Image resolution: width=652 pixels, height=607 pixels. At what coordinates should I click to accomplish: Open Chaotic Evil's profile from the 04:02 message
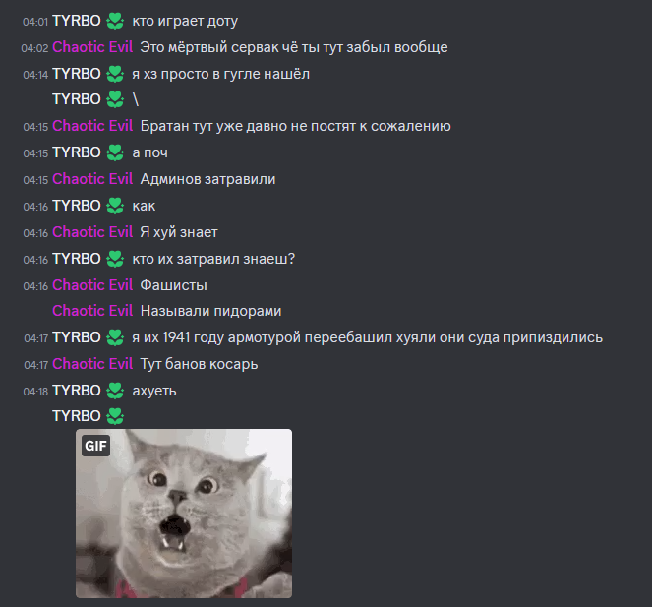click(x=92, y=47)
